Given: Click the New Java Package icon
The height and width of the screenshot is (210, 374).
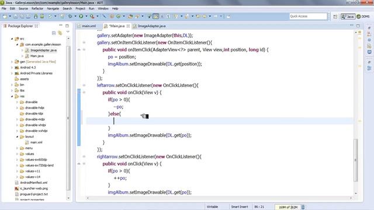Looking at the screenshot, I should (112, 16).
